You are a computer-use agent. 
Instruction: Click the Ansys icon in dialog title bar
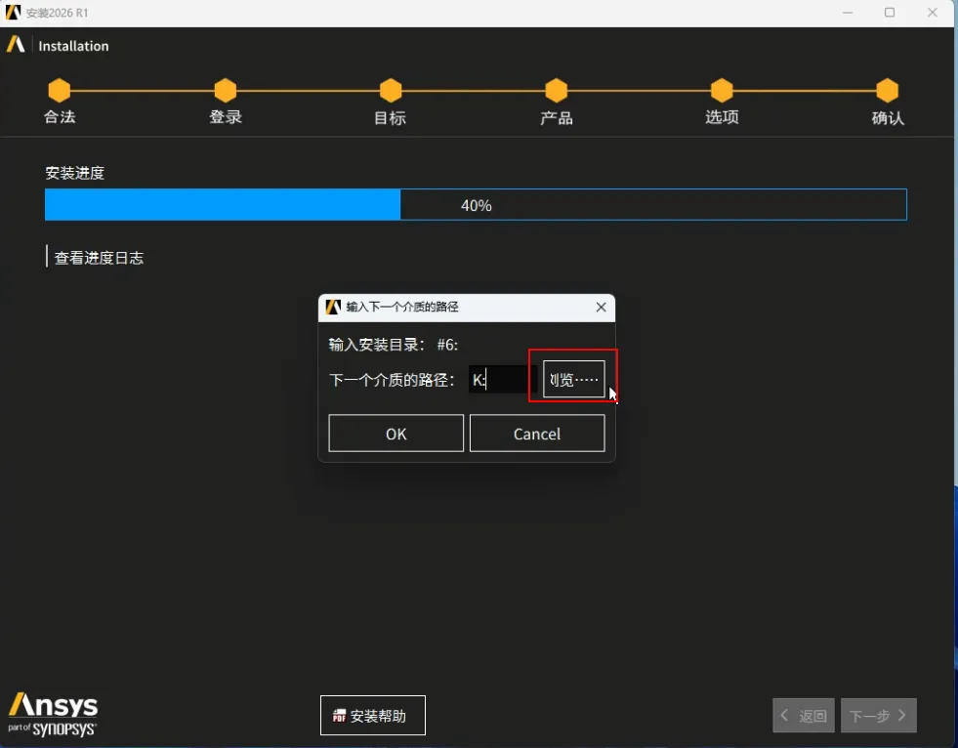click(333, 307)
